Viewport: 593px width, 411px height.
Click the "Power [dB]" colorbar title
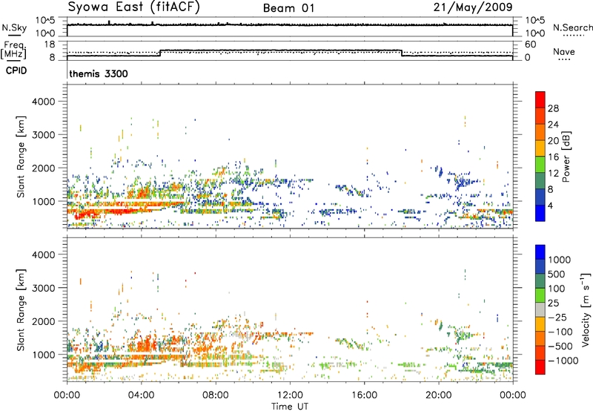566,157
